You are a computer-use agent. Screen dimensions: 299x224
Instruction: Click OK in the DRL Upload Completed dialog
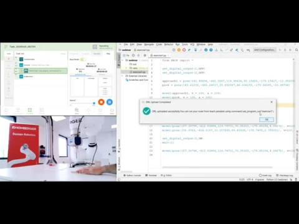coord(267,119)
